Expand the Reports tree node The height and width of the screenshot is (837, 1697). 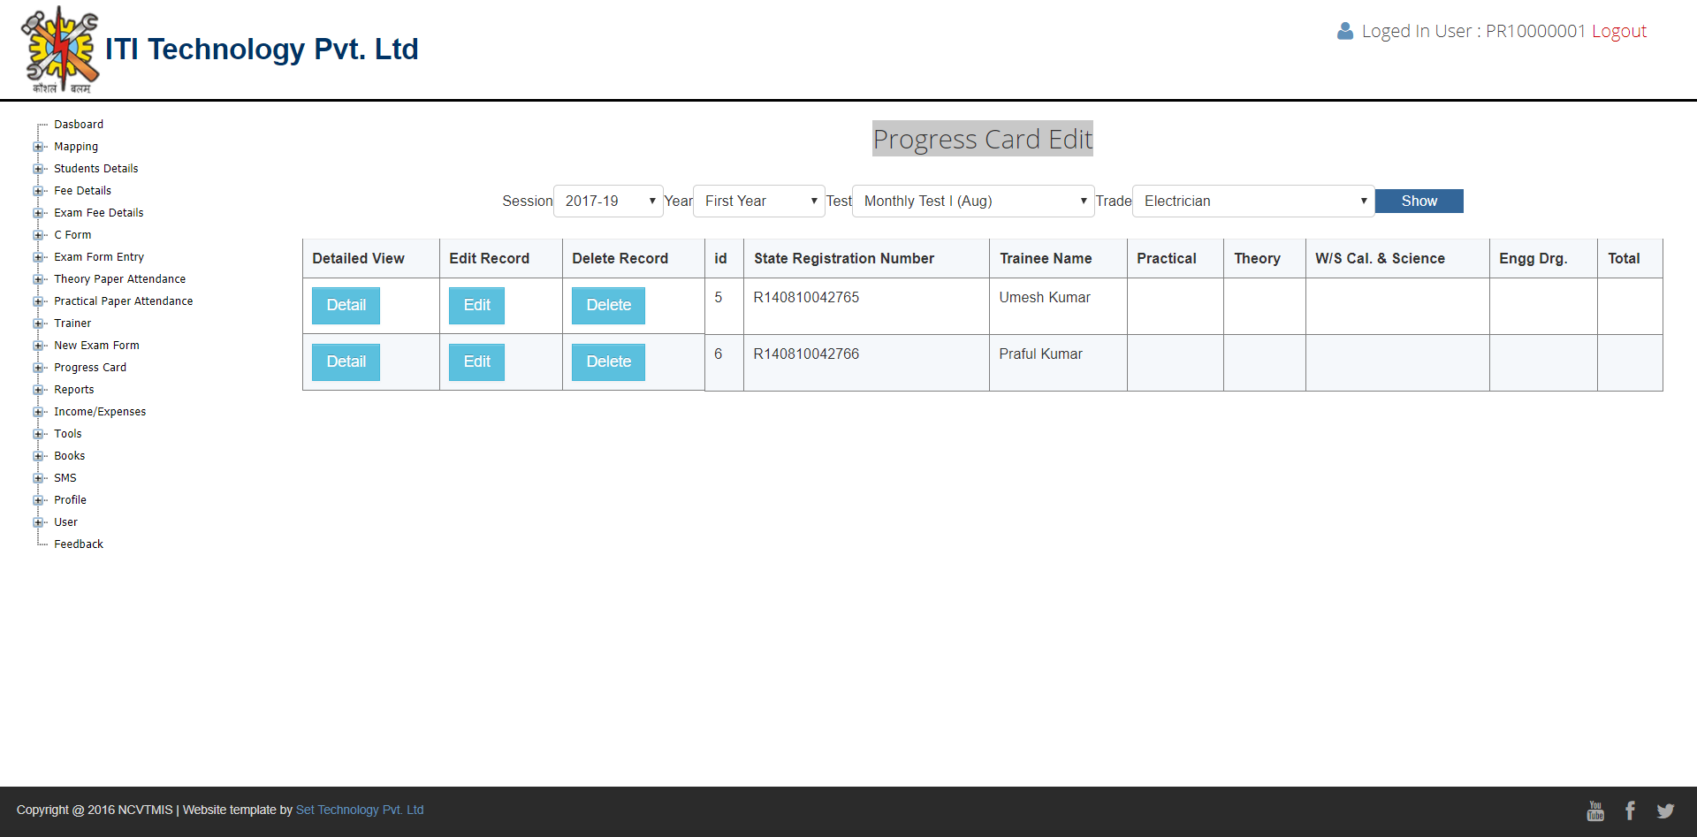point(38,390)
